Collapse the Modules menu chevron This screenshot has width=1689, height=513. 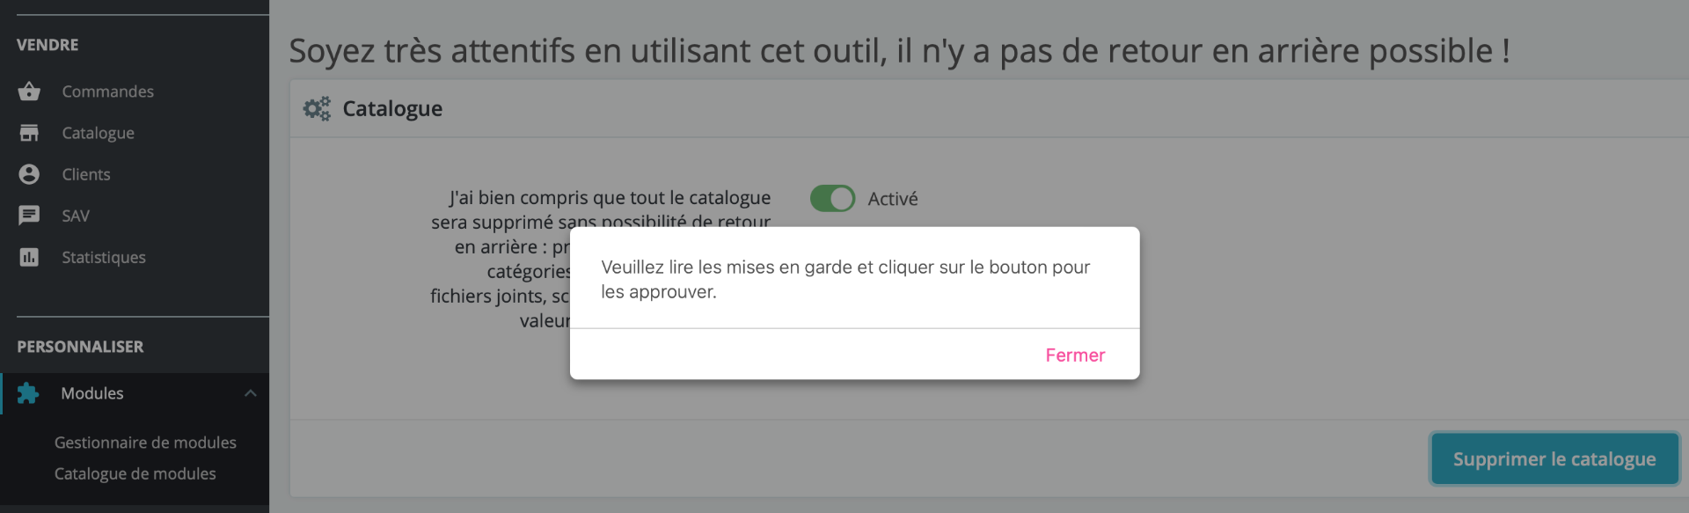(x=251, y=393)
